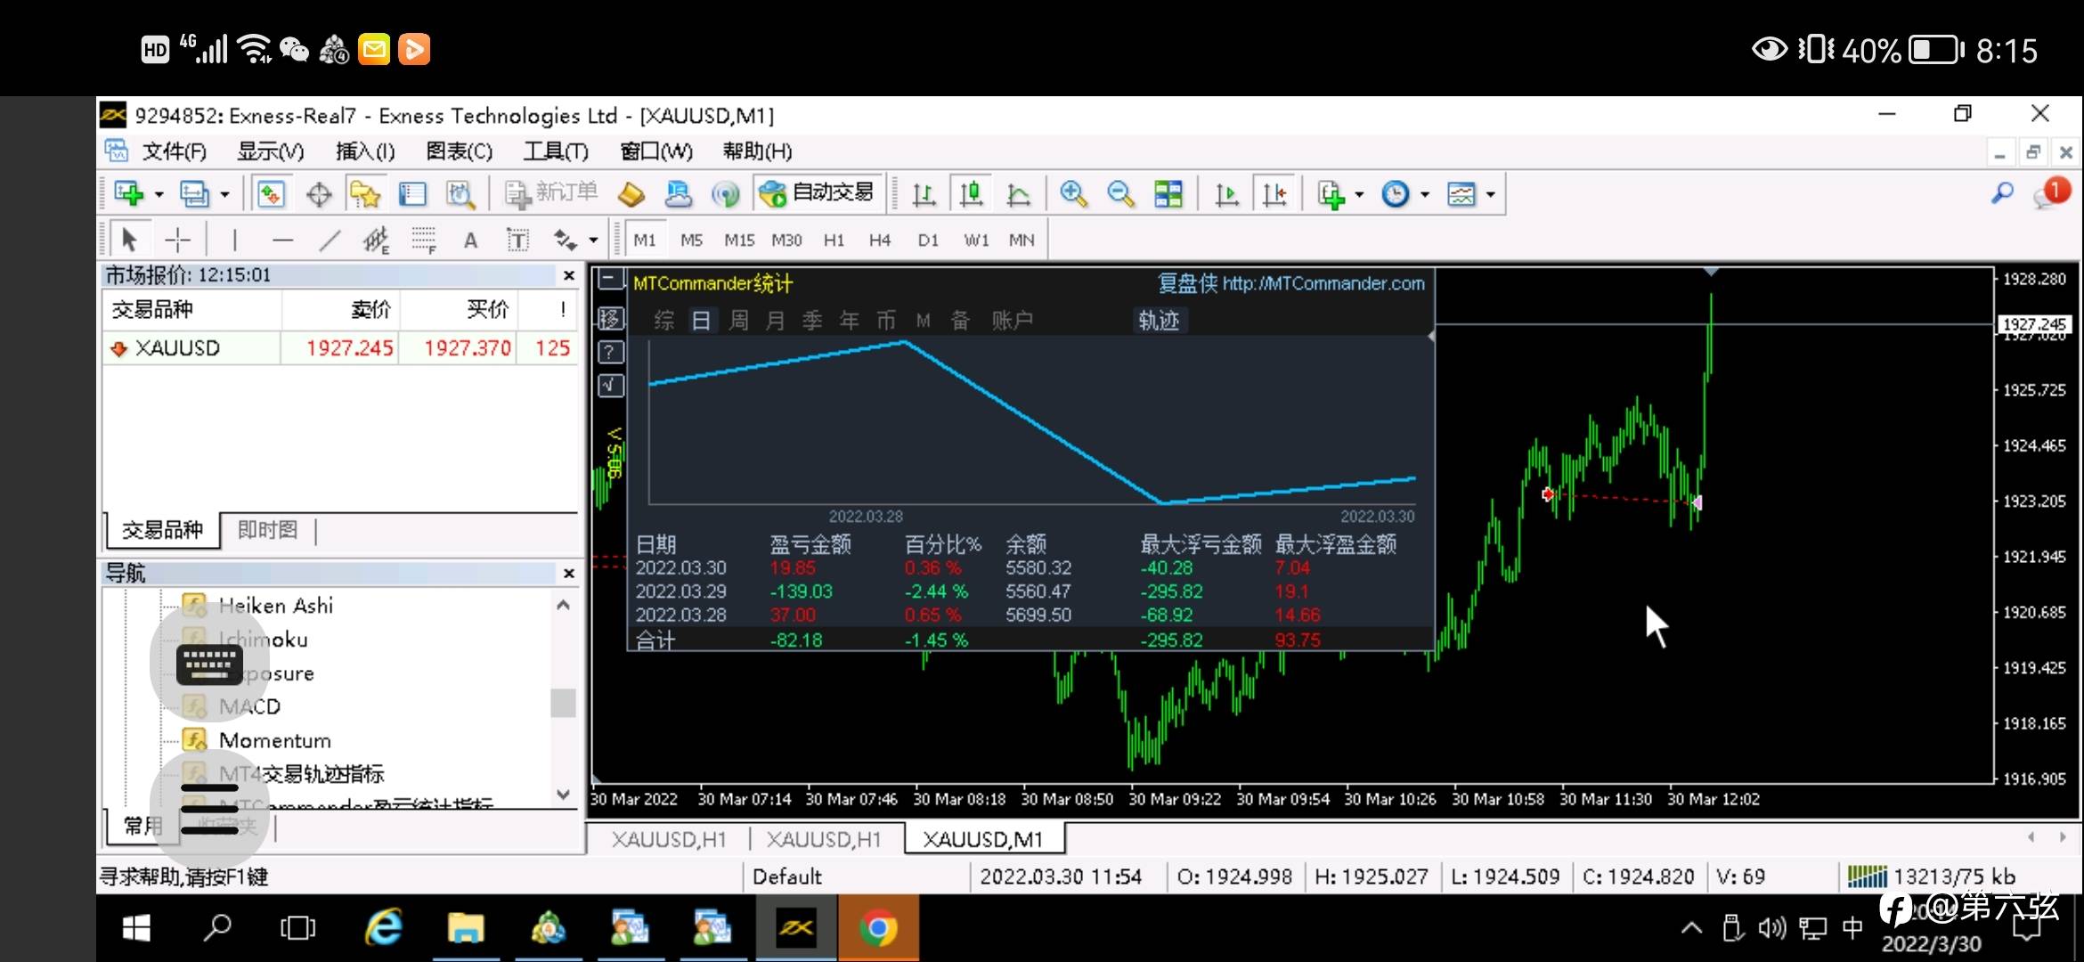
Task: Switch to the 即时图 tab
Action: (x=267, y=530)
